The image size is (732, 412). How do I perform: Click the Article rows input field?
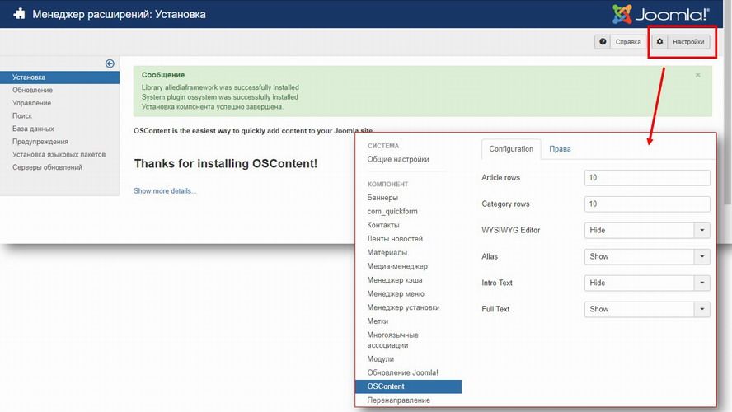[x=647, y=178]
